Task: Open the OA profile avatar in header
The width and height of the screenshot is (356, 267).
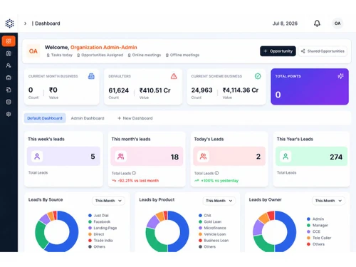Action: coord(337,23)
